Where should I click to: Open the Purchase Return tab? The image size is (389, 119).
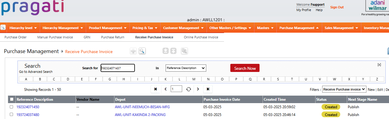(x=113, y=37)
